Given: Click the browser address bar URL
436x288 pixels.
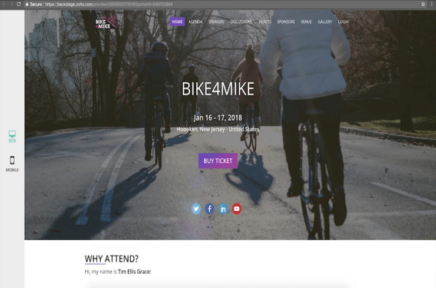Looking at the screenshot, I should click(109, 4).
